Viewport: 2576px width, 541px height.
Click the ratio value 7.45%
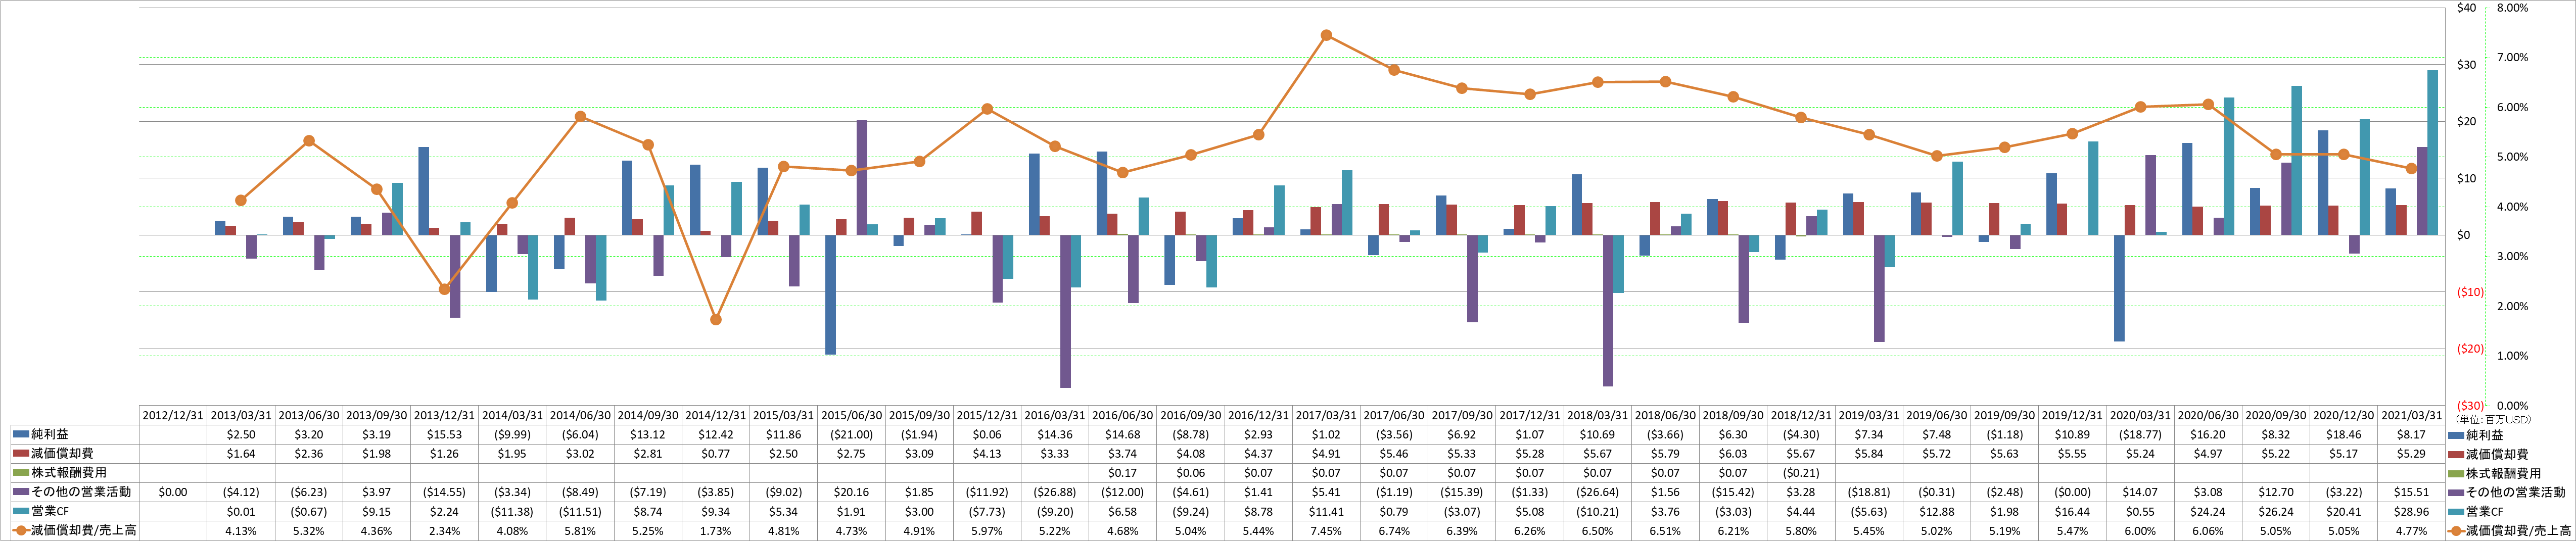pyautogui.click(x=1326, y=531)
